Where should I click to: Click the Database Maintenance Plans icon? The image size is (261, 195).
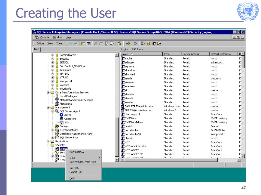tap(57, 134)
